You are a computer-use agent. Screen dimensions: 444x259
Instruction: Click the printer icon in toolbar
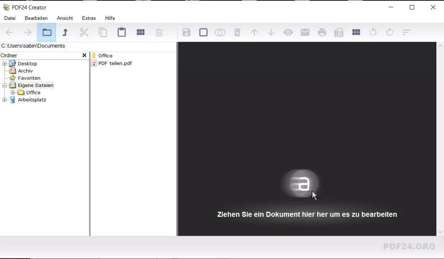coord(322,32)
